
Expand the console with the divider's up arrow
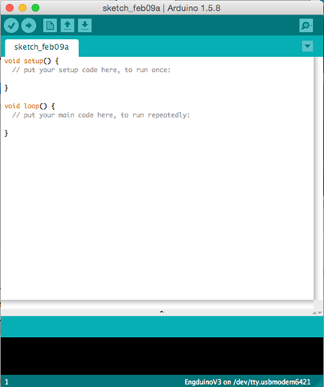point(315,313)
